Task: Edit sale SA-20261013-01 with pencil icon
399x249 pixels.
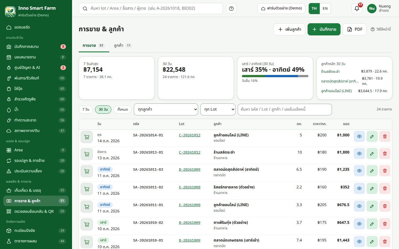Action: tap(372, 154)
